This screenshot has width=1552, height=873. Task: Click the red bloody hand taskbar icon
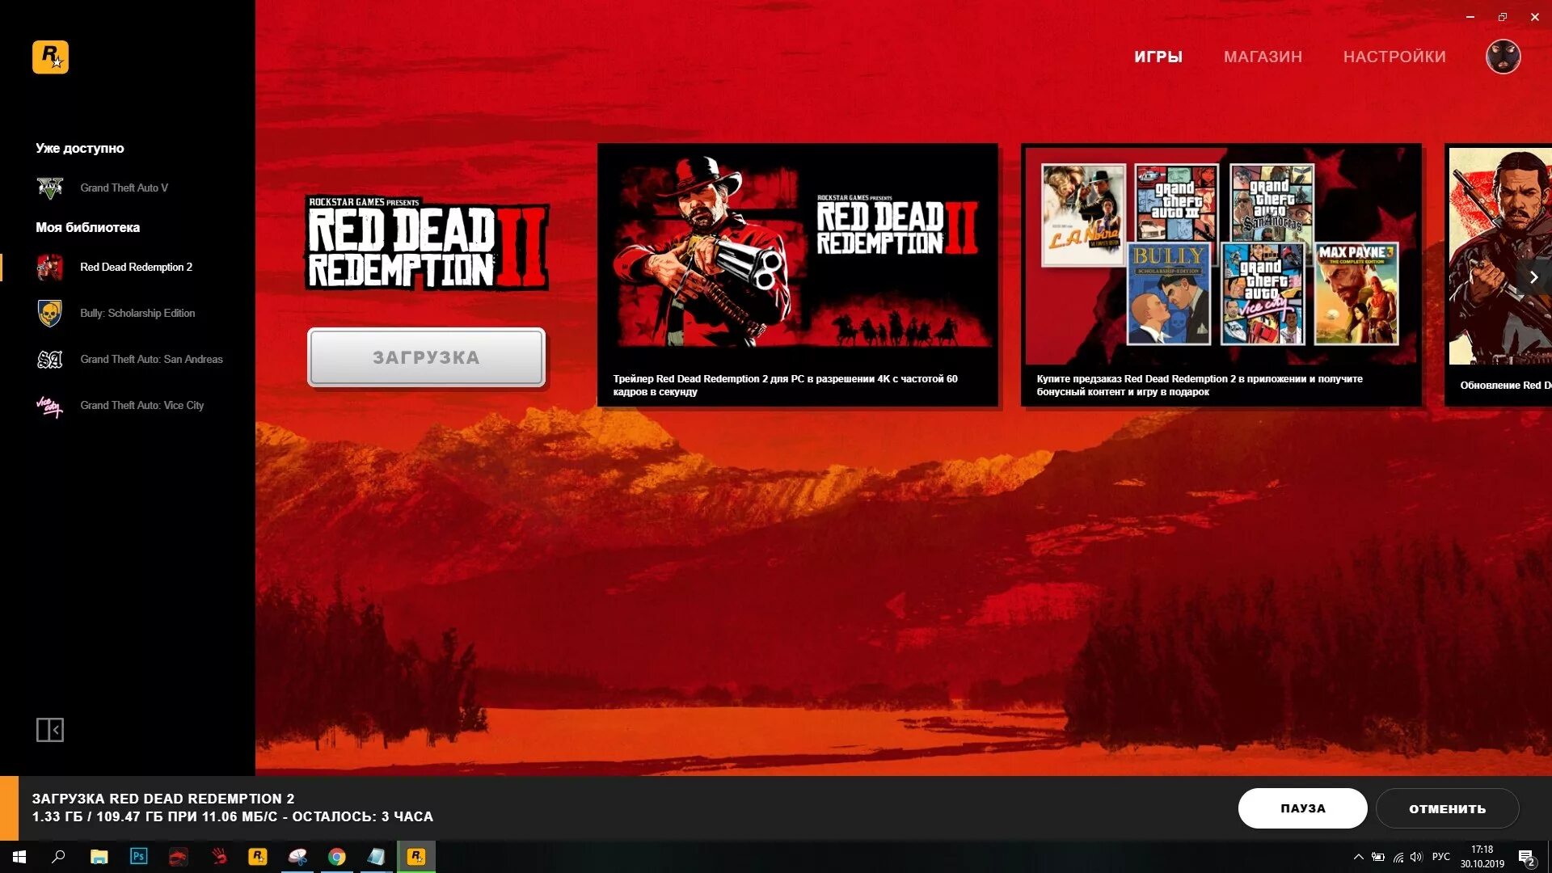click(219, 857)
